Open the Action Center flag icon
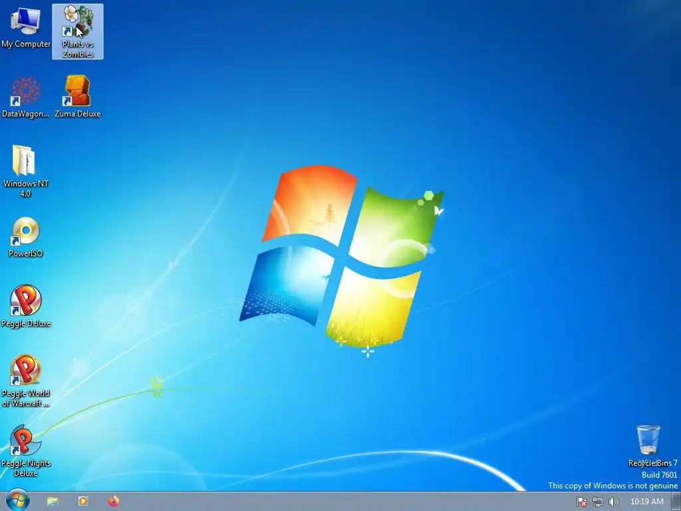681x511 pixels. point(581,502)
